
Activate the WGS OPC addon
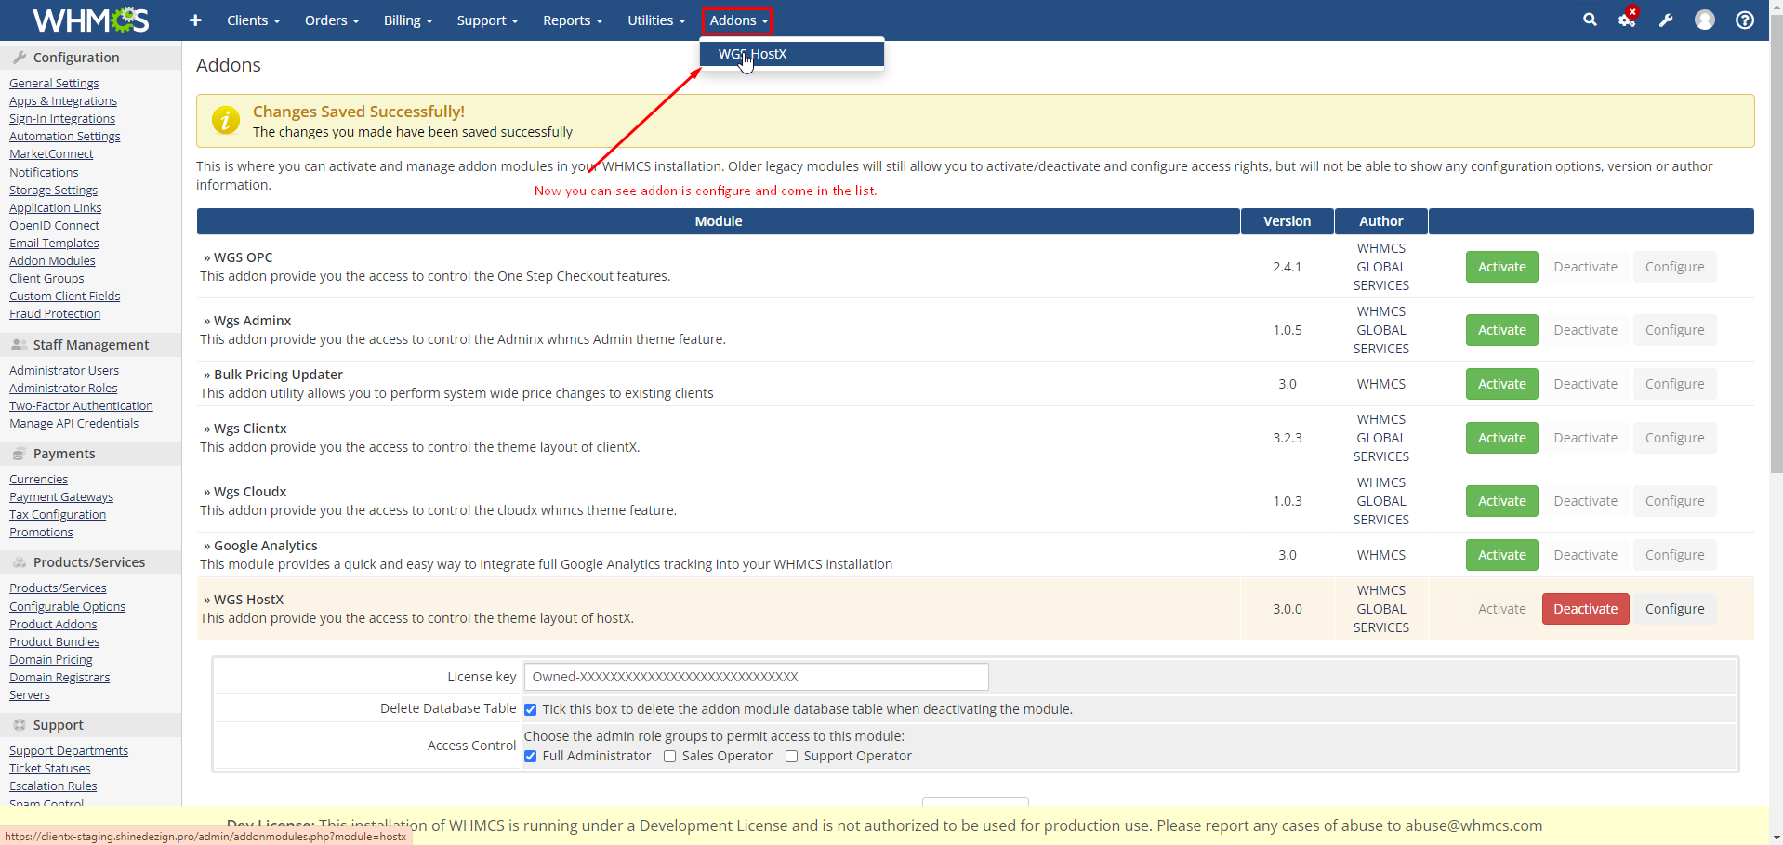pos(1501,267)
